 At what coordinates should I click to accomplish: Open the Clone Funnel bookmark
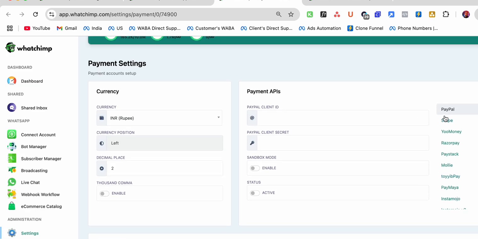point(365,28)
